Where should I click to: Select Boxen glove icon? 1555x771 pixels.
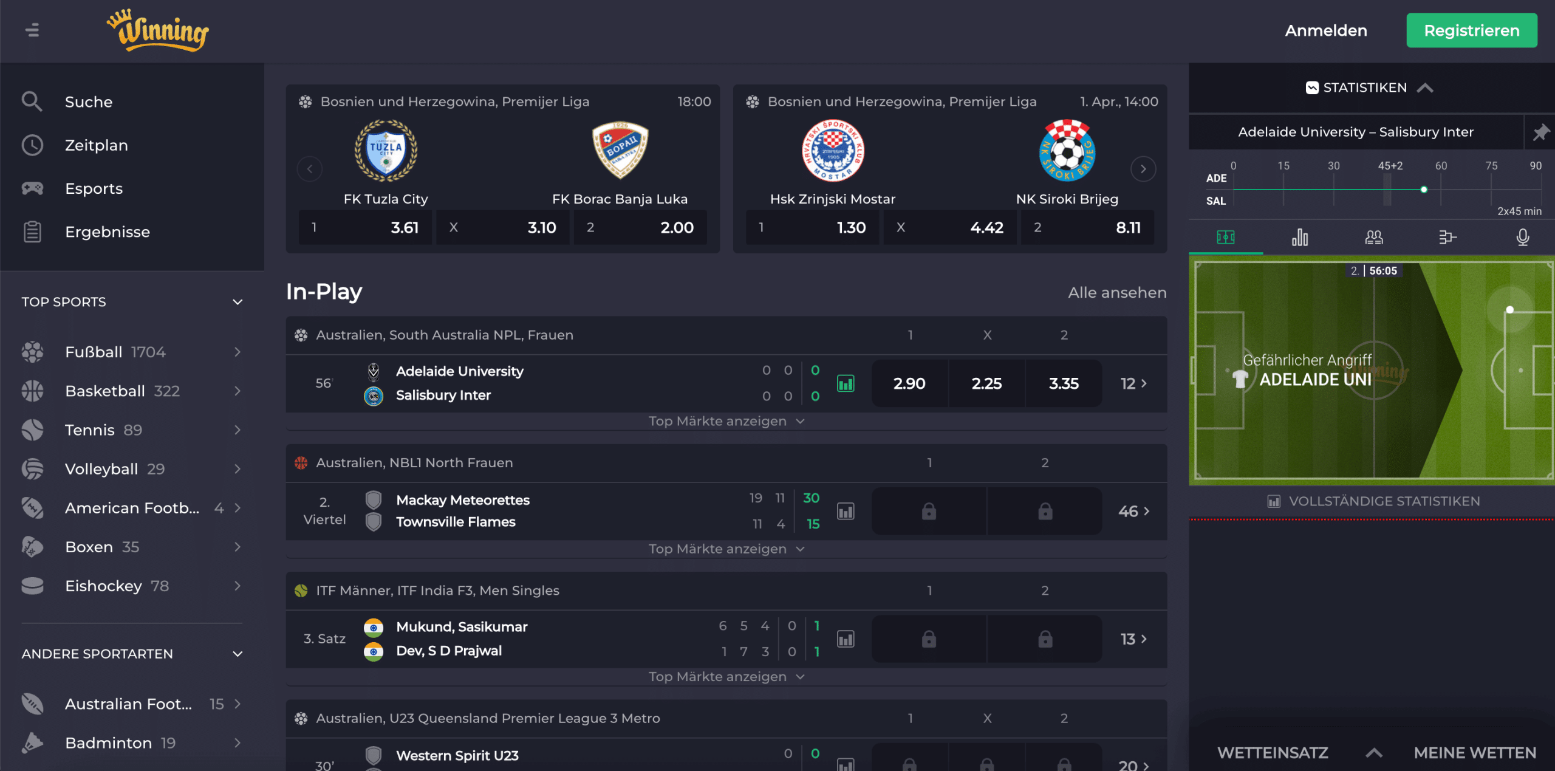(x=32, y=547)
